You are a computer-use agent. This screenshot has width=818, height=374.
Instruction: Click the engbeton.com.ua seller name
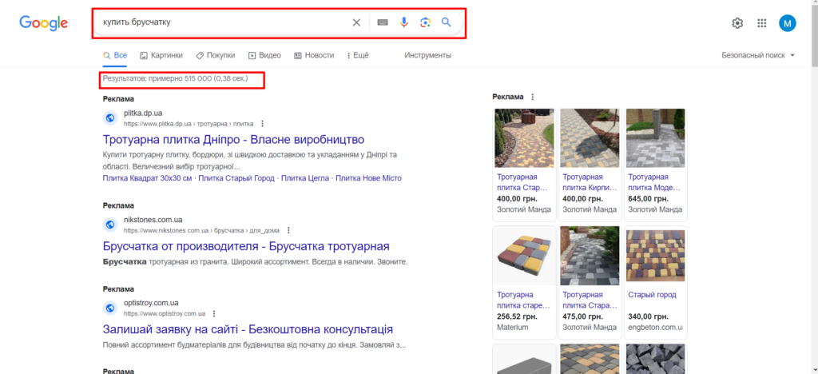(x=655, y=328)
